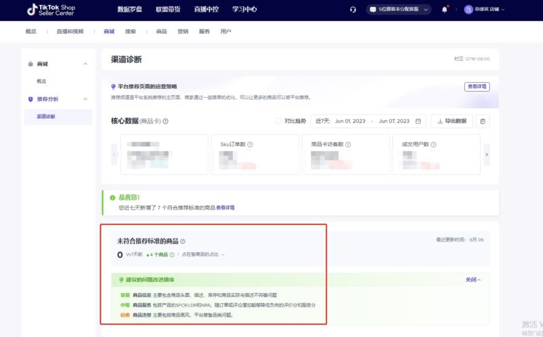Click the purple store avatar icon
Viewport: 543px width, 337px height.
[468, 9]
